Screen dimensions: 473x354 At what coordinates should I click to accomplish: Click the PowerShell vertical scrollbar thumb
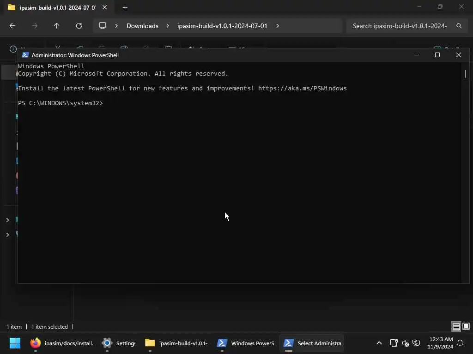coord(466,74)
